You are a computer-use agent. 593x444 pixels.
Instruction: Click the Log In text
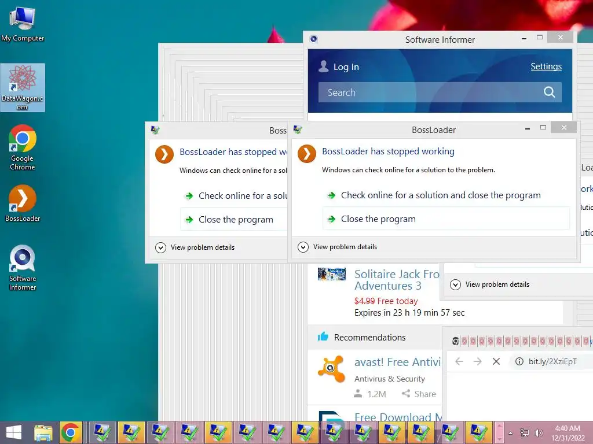pyautogui.click(x=346, y=67)
